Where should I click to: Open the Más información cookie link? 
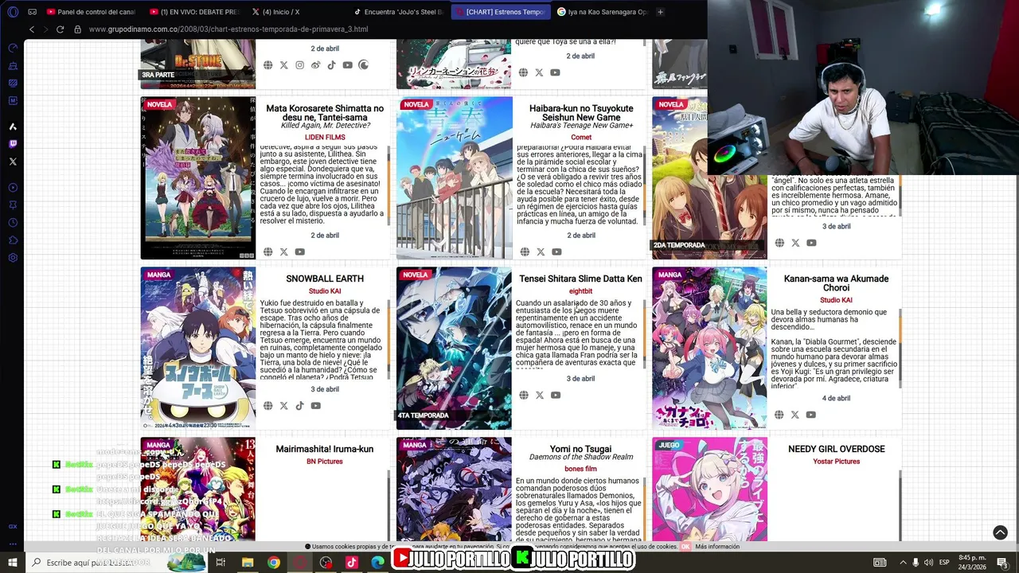point(717,547)
